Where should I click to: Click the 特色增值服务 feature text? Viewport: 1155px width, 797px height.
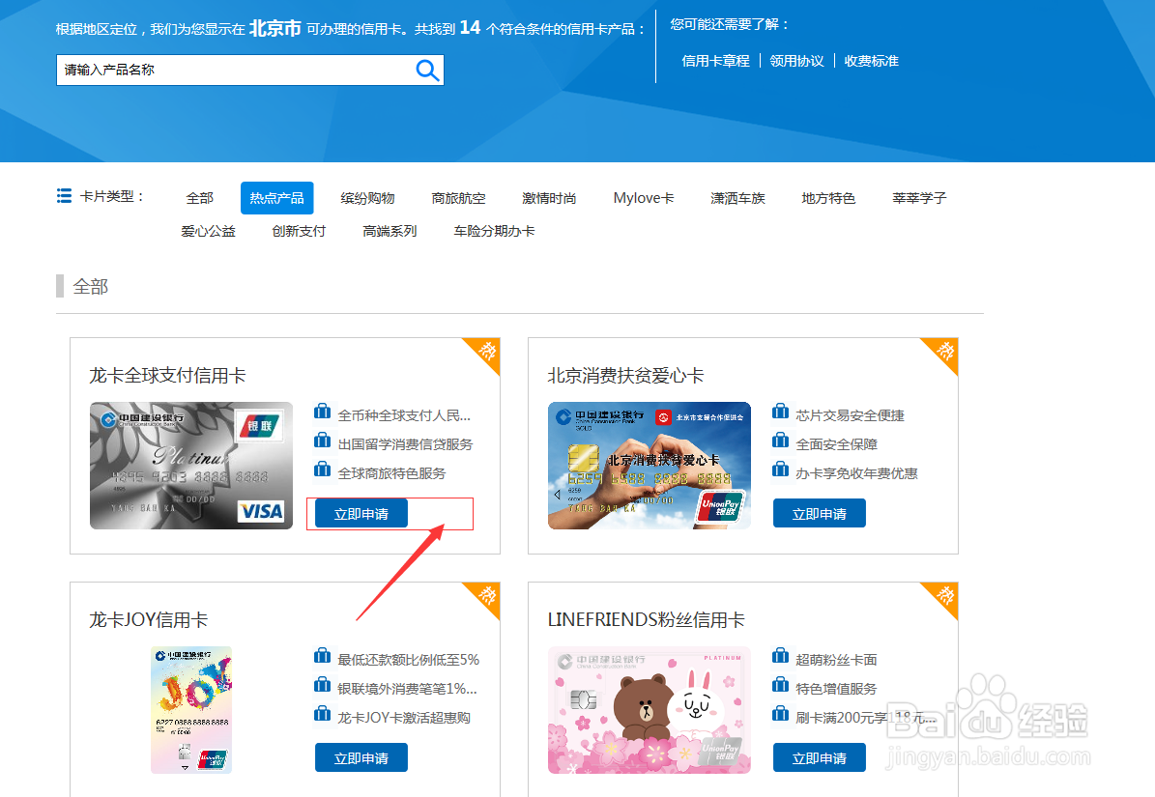pyautogui.click(x=836, y=689)
